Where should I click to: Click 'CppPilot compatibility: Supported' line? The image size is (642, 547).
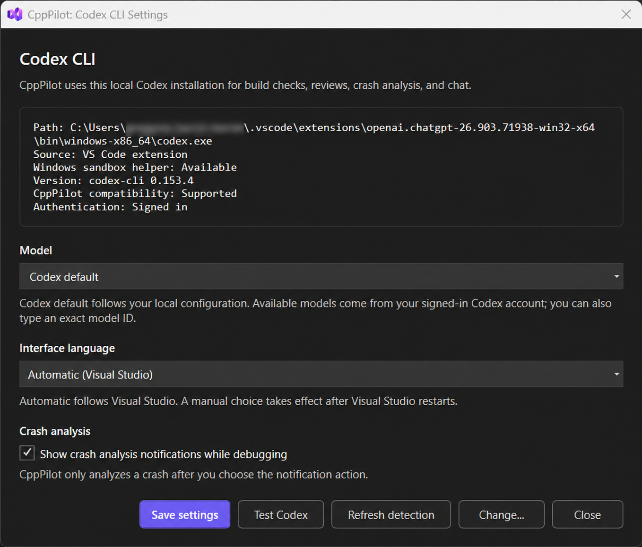[x=135, y=194]
